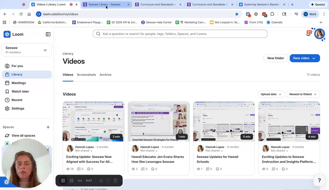Screen dimensions: 329x190
Task: Switch to Seesaw Library browser tab
Action: pyautogui.click(x=107, y=4)
